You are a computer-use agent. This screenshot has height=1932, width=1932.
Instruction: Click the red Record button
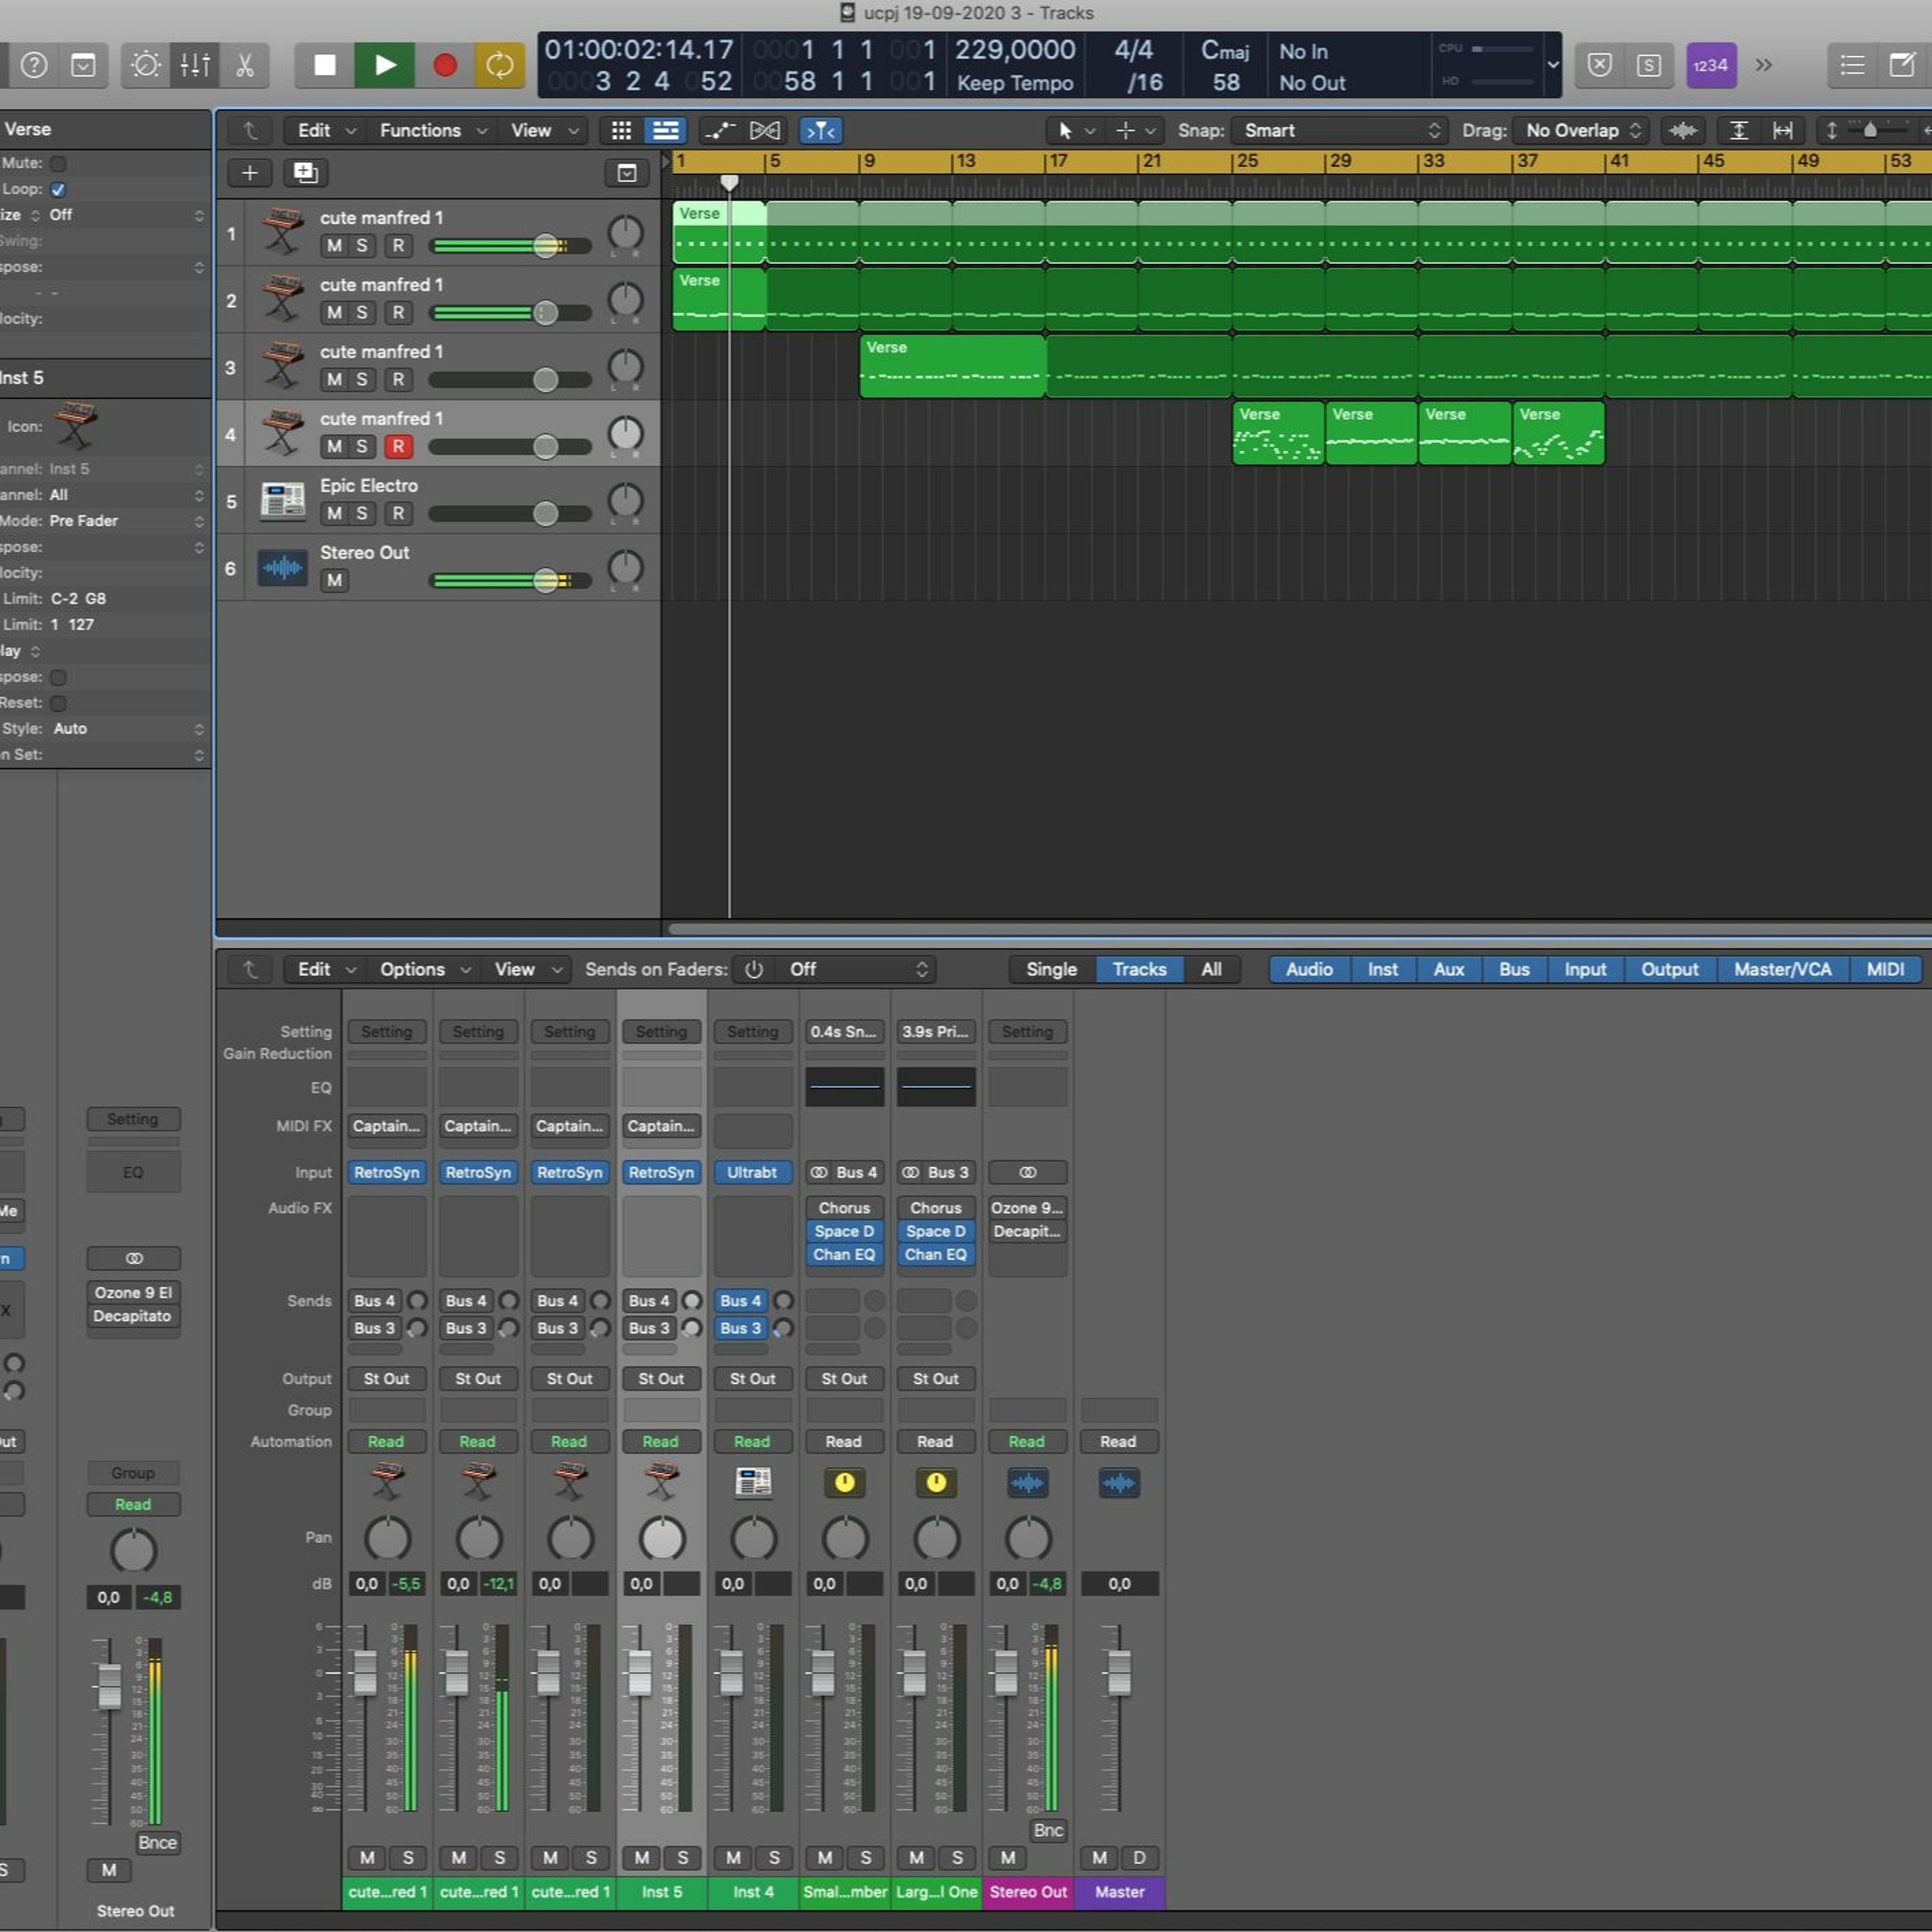point(444,66)
